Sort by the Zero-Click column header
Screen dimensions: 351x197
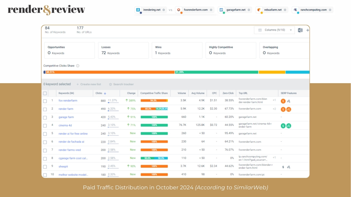pos(228,93)
